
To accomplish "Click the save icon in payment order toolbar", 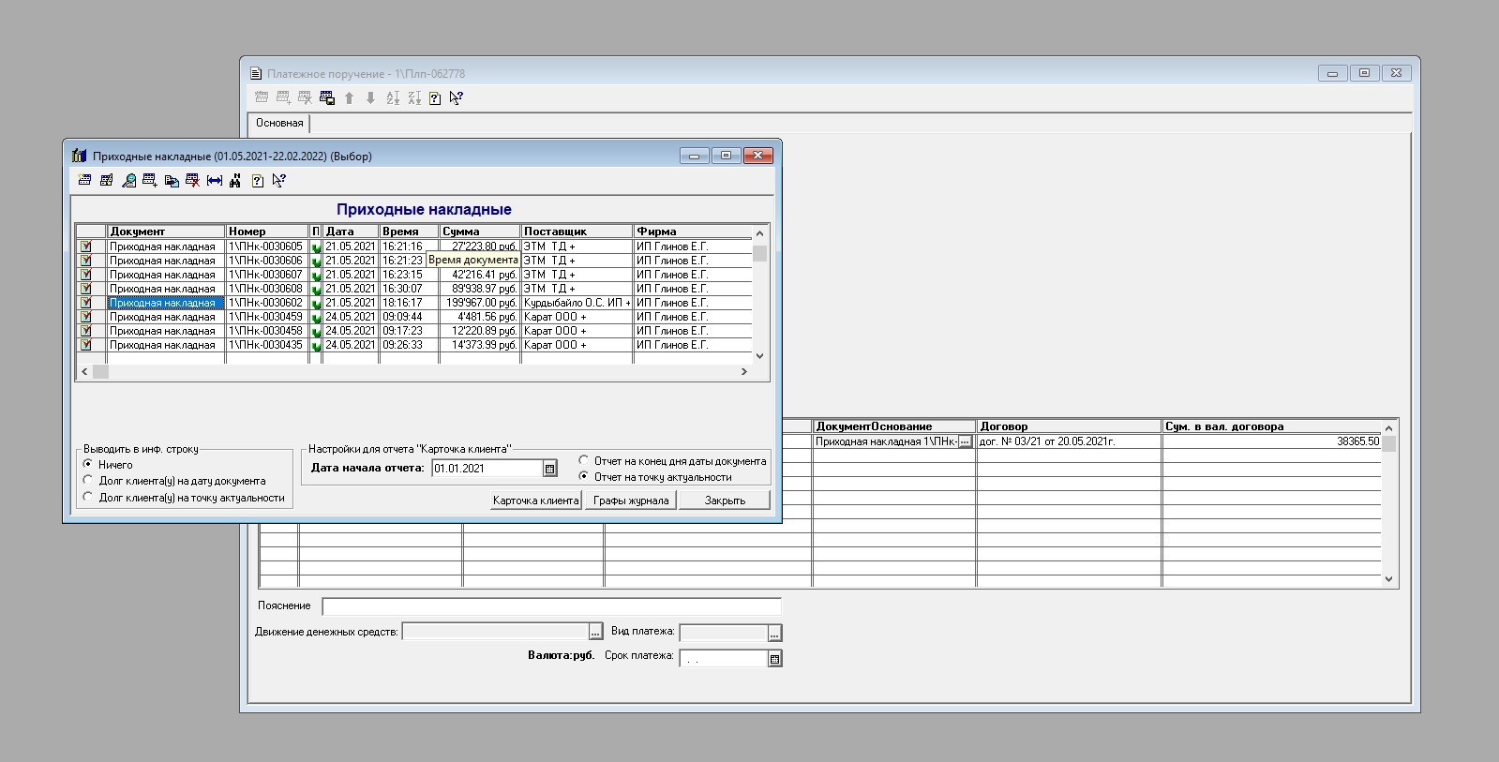I will pyautogui.click(x=326, y=97).
